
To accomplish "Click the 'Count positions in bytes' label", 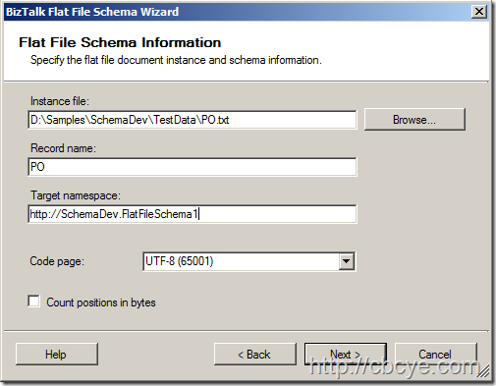I will click(x=101, y=303).
